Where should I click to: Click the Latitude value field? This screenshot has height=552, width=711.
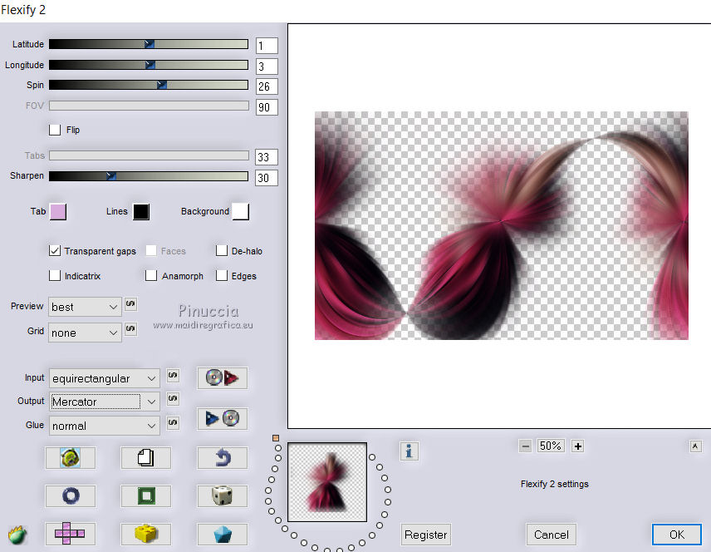tap(267, 46)
